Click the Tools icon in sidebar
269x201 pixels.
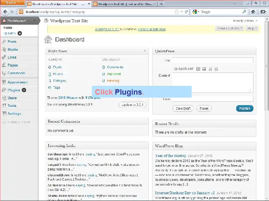(x=4, y=106)
